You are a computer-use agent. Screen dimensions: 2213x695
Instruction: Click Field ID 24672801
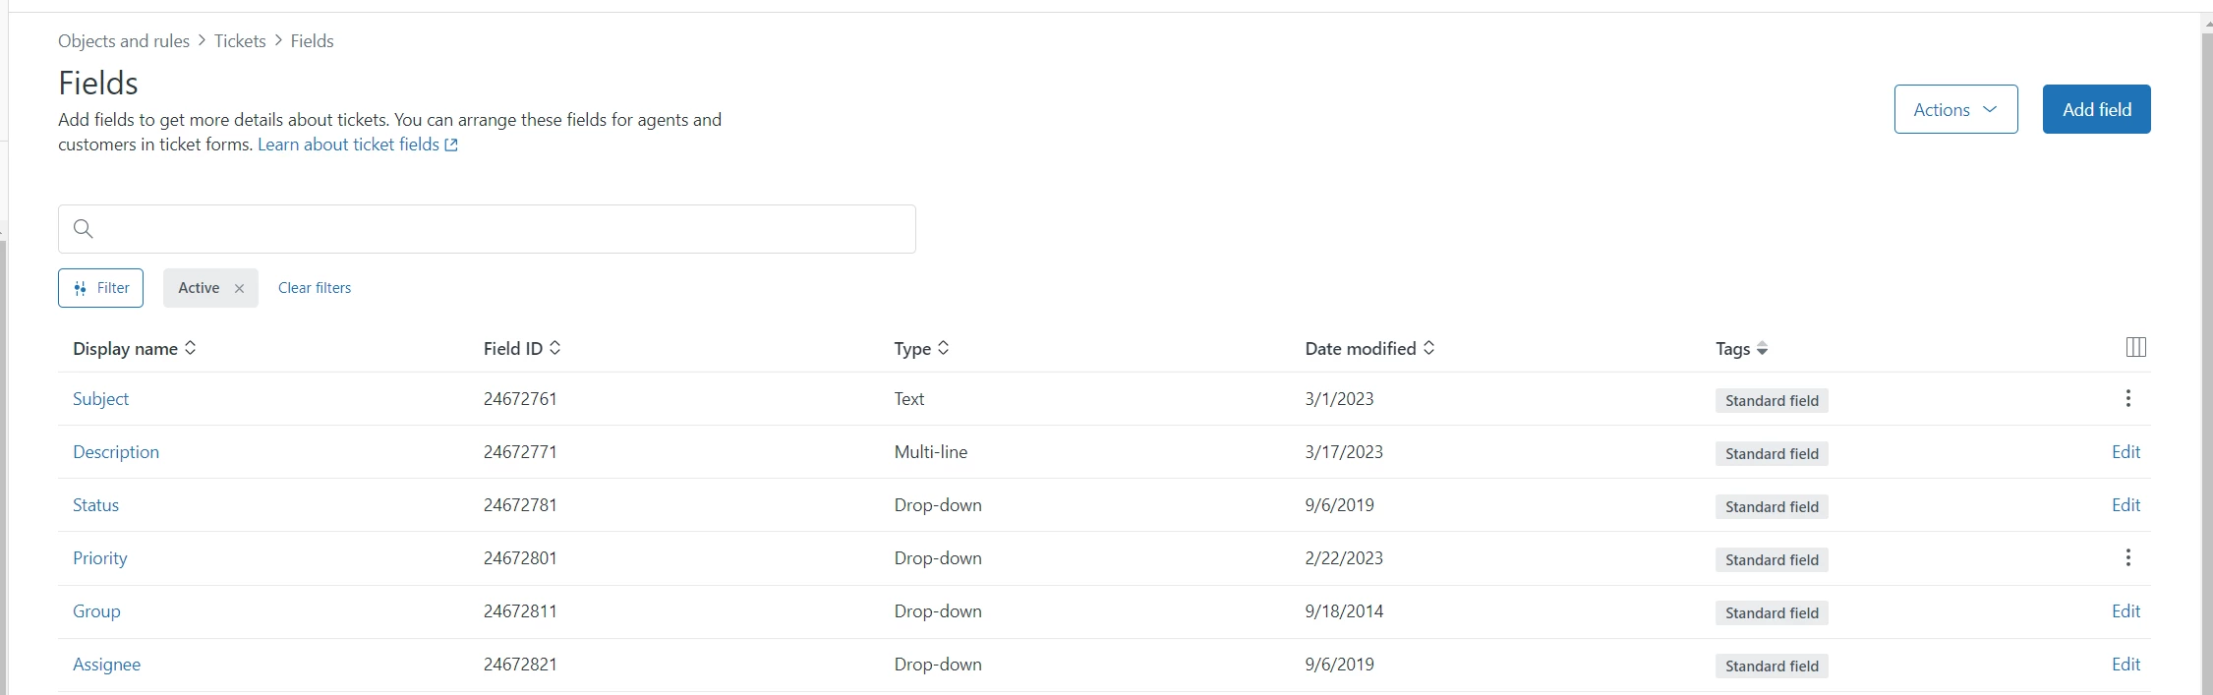tap(520, 558)
